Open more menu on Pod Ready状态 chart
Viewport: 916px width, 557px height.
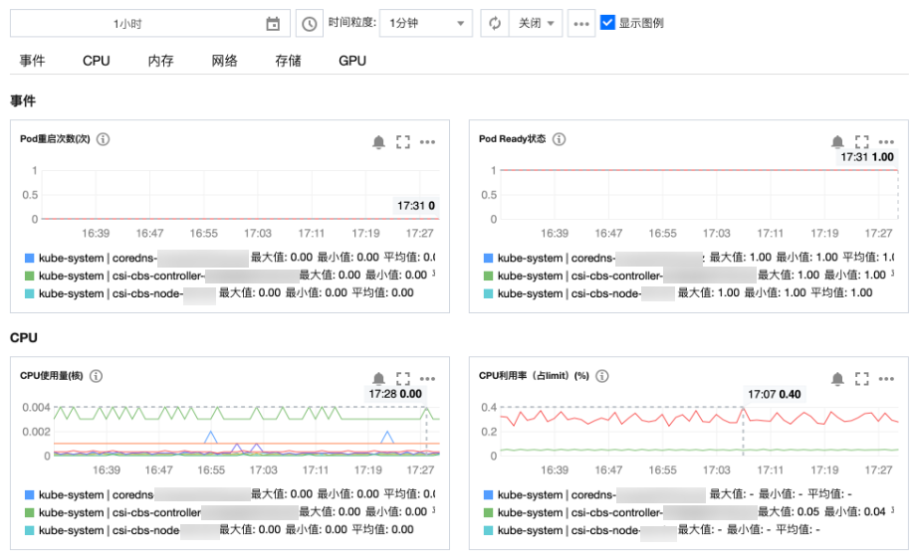pos(886,142)
